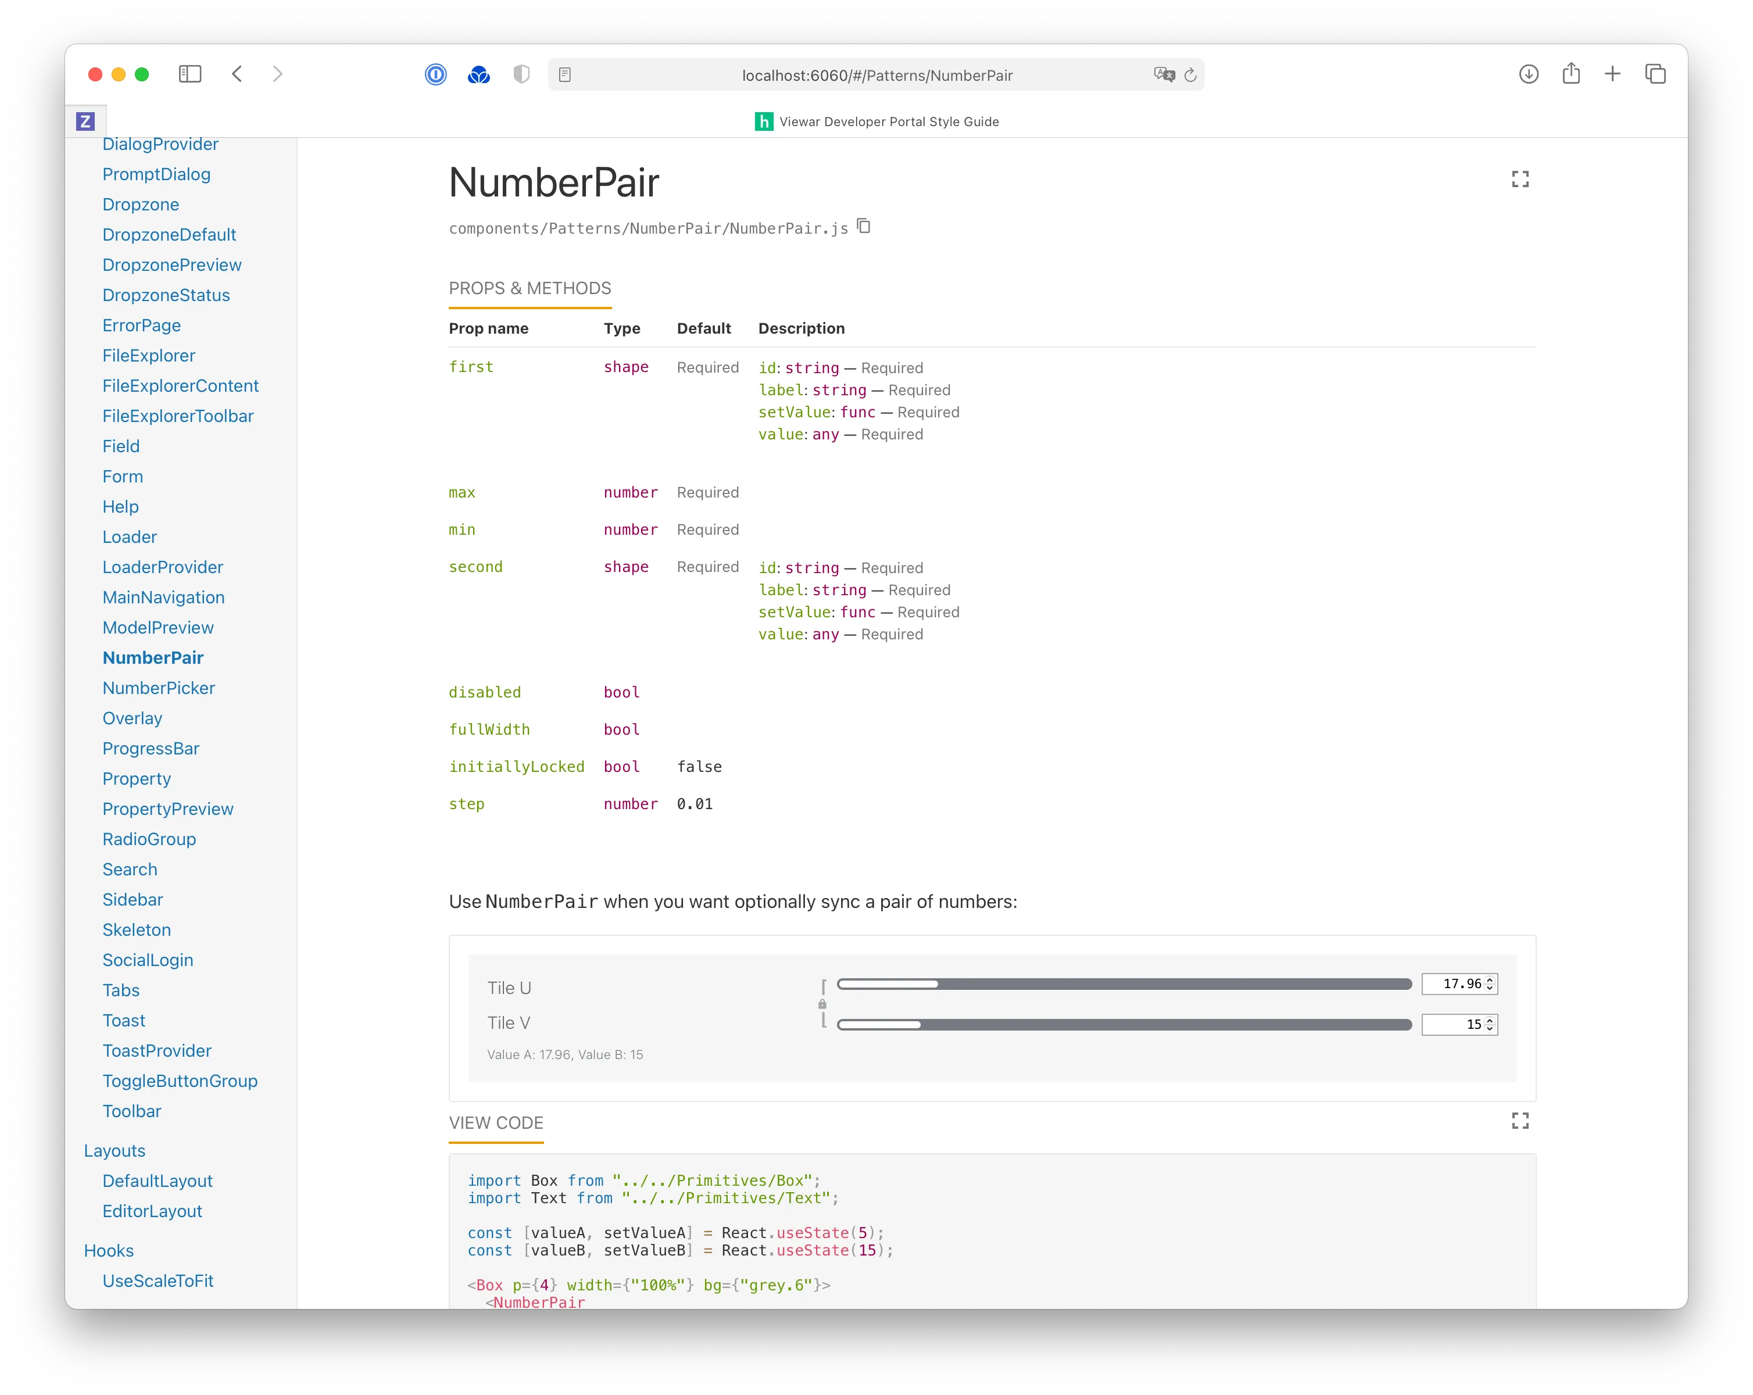Navigate to the Dropzone component
1753x1395 pixels.
[x=141, y=204]
